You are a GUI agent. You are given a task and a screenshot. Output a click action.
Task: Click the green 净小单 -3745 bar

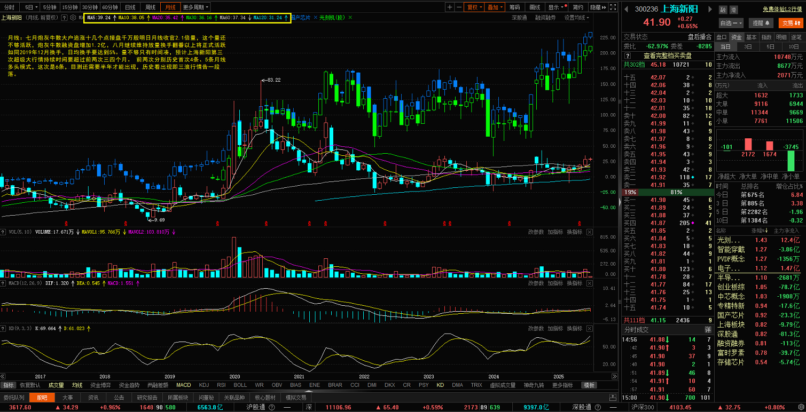pos(791,161)
